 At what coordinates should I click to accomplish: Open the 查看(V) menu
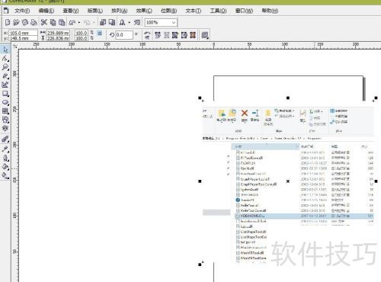pyautogui.click(x=71, y=11)
